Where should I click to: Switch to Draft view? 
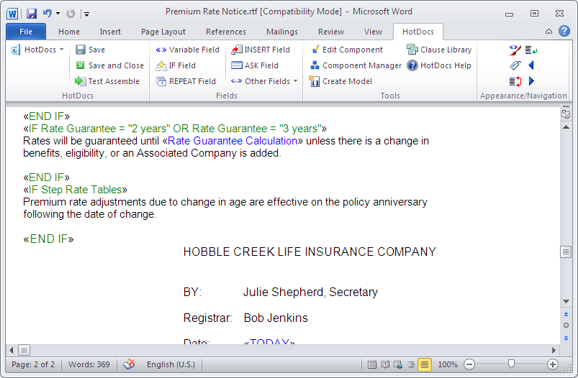[x=425, y=365]
